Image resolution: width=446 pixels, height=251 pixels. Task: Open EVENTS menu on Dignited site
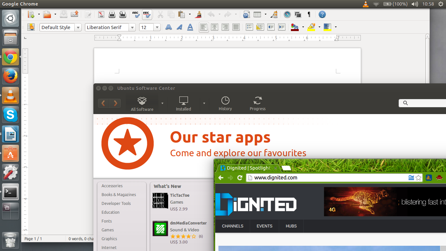tap(264, 226)
